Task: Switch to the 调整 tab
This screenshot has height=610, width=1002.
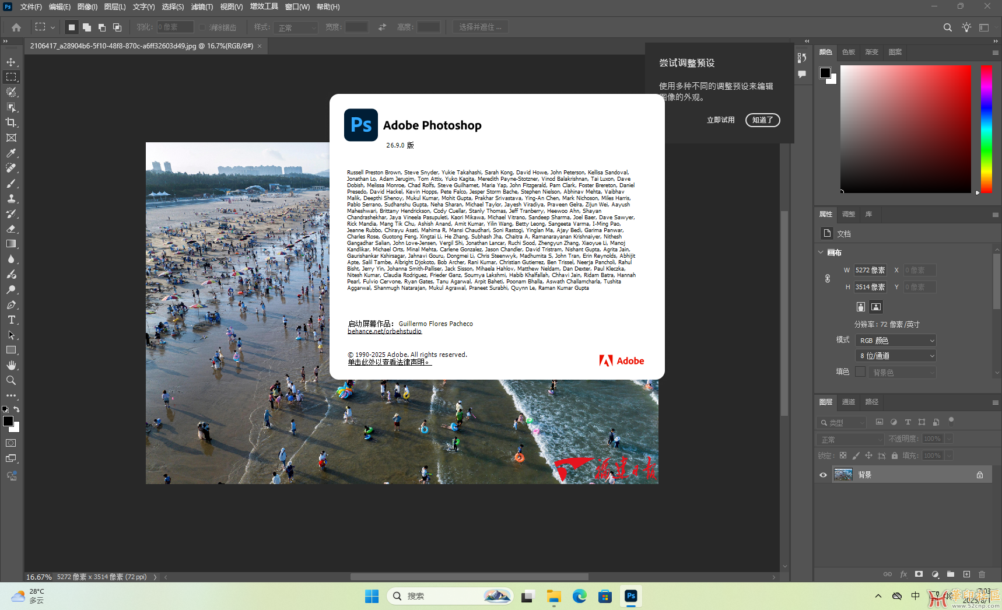Action: (x=849, y=214)
